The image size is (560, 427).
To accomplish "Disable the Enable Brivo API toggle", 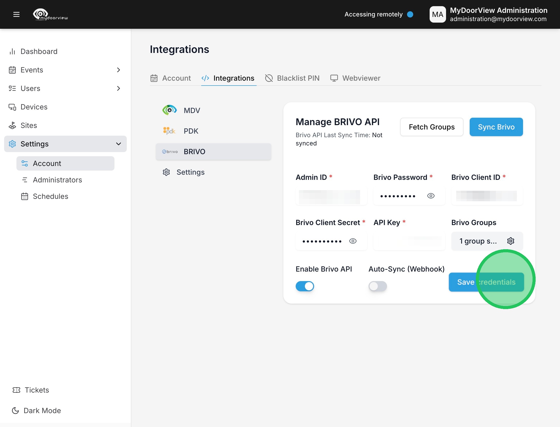I will pos(305,286).
